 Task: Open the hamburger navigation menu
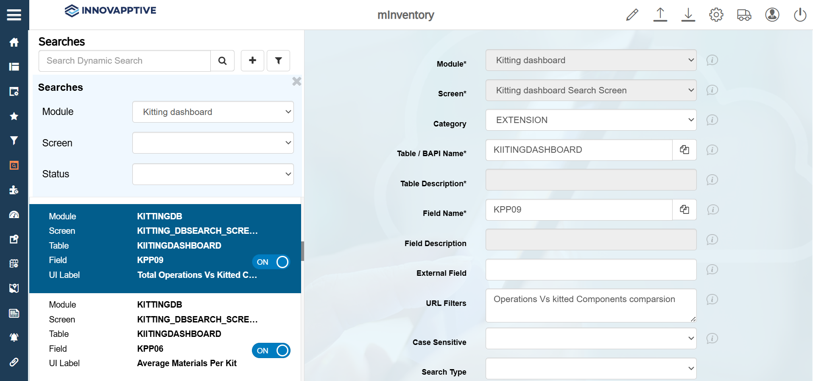click(14, 15)
